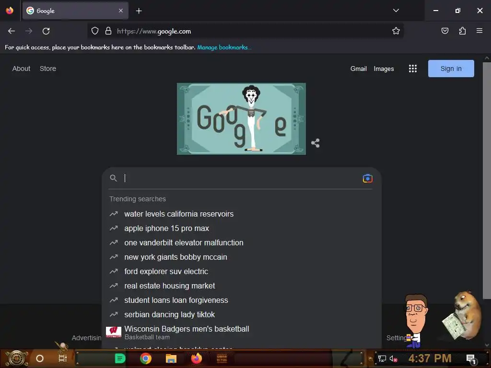Save page to Pocket
491x368 pixels.
pos(444,31)
